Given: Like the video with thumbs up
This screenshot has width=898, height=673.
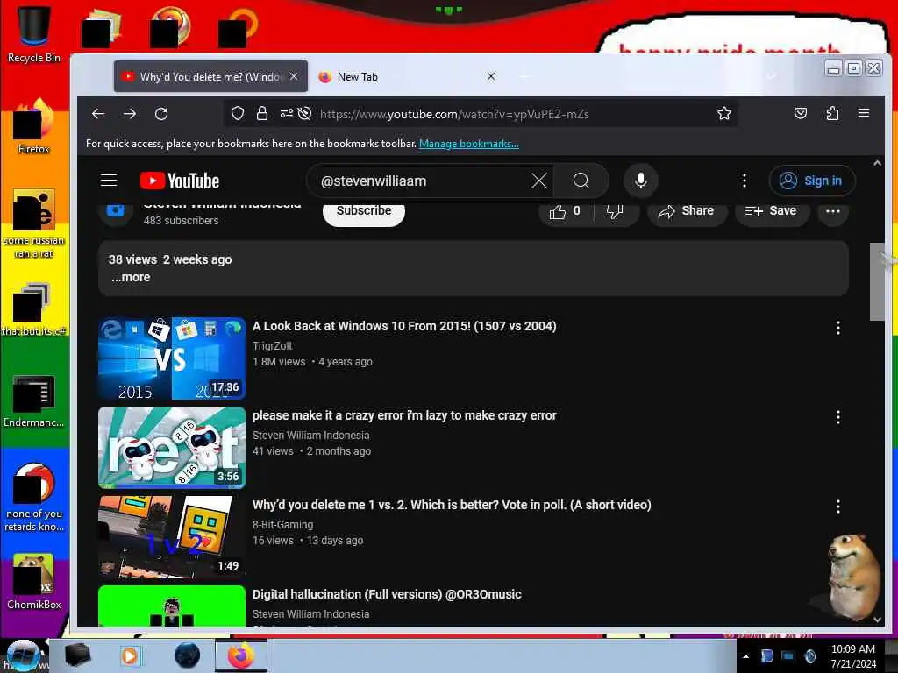Looking at the screenshot, I should [566, 211].
